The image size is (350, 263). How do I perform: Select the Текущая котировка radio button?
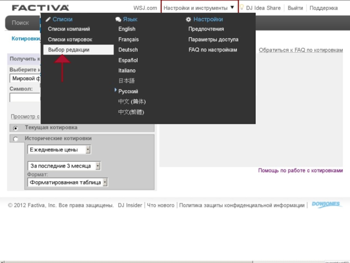click(x=15, y=128)
